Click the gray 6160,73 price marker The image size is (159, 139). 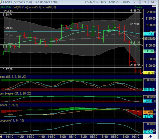(149, 38)
